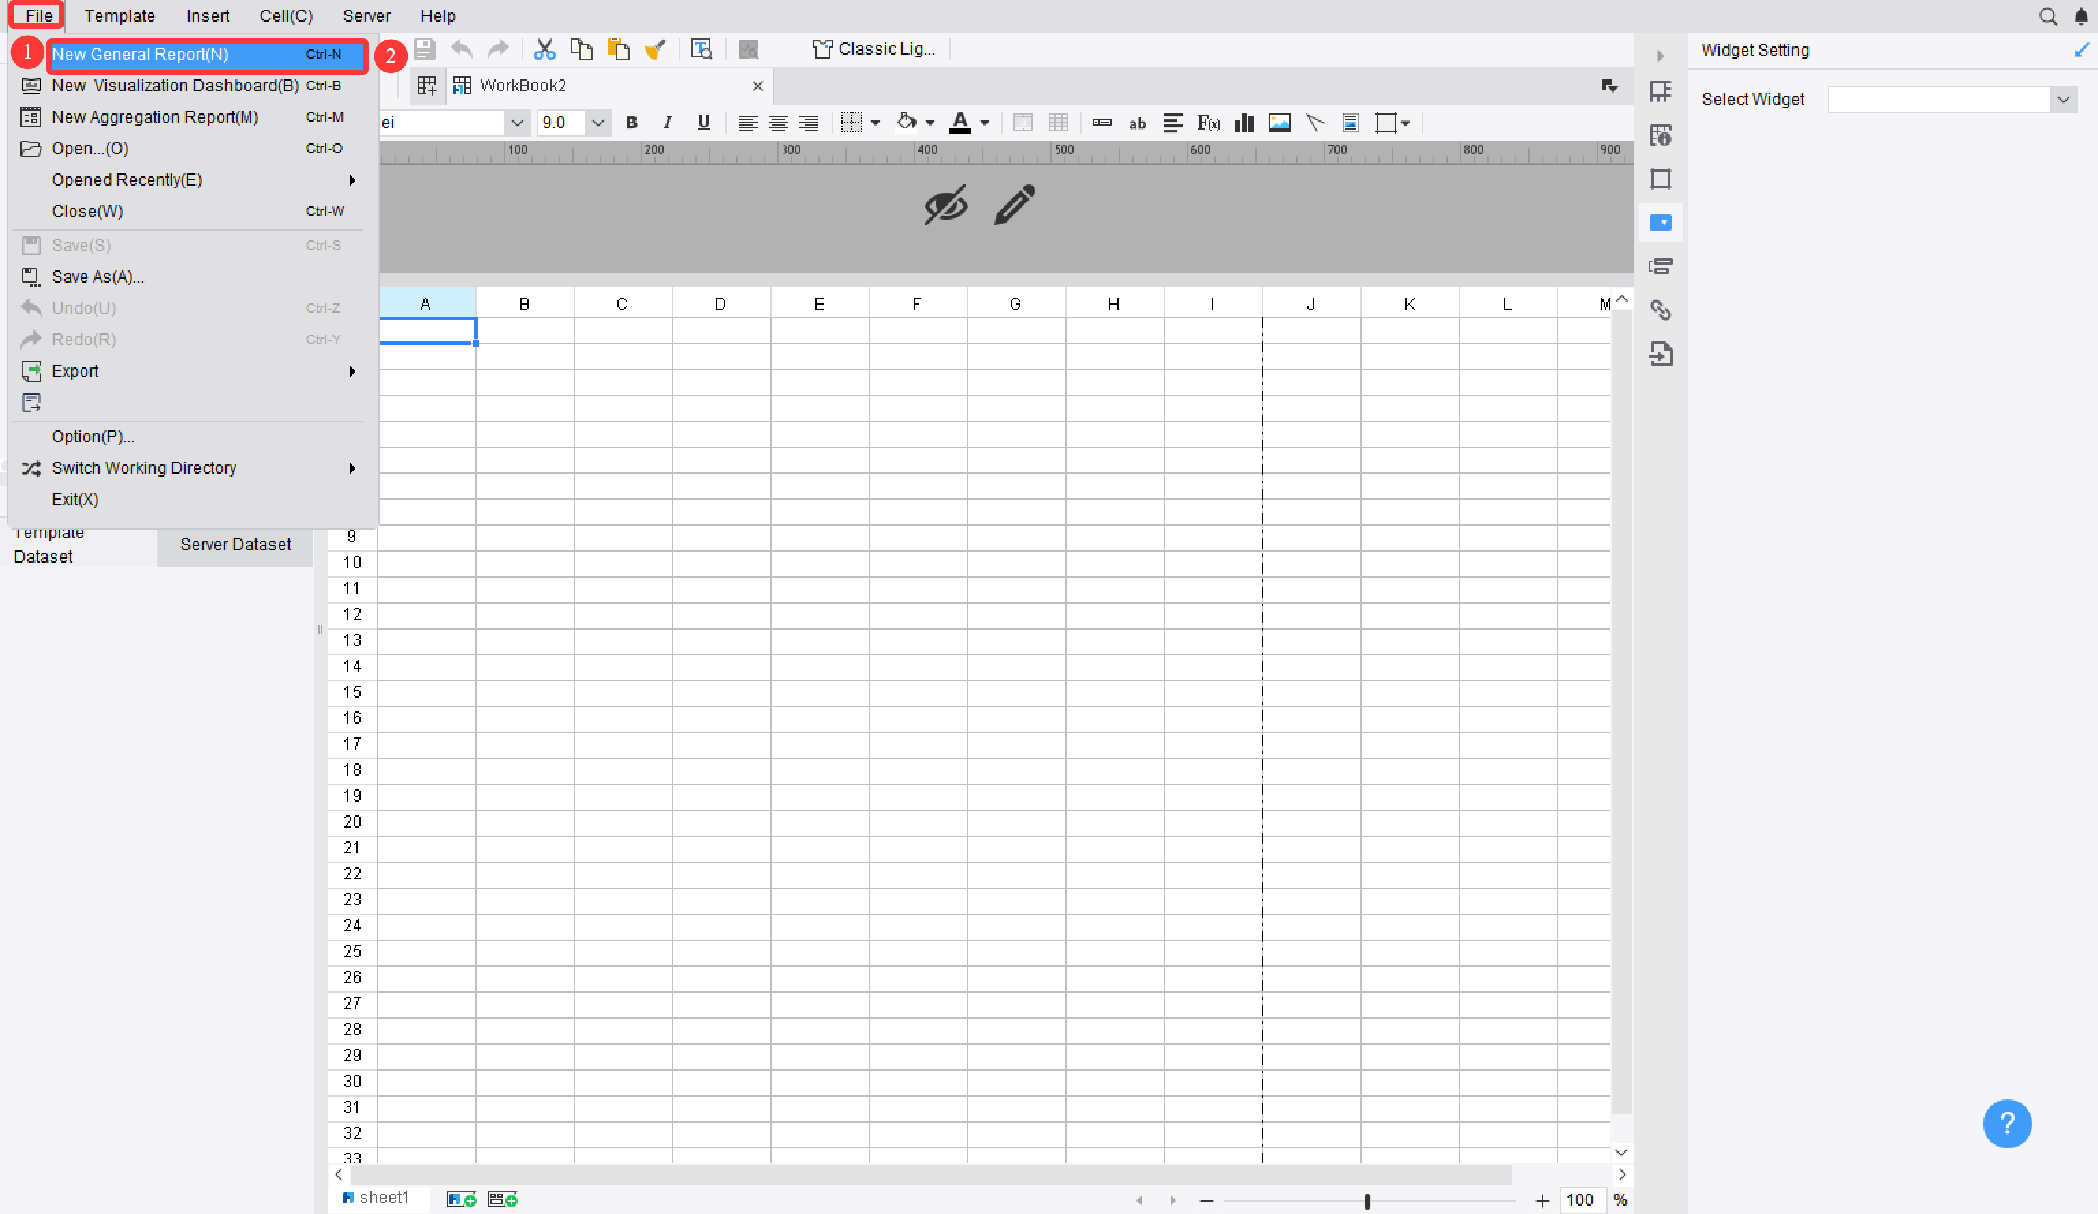Add a new sheet at the bottom bar
Viewport: 2098px width, 1214px height.
point(461,1199)
